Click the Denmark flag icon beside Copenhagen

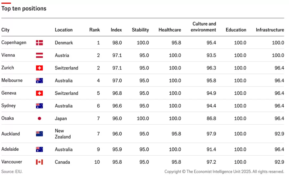[39, 43]
